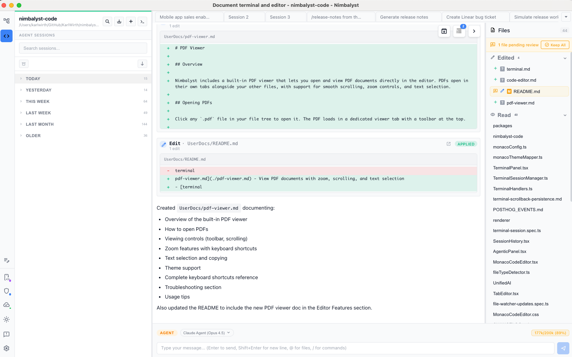Focus the Search sessions input

pyautogui.click(x=83, y=48)
